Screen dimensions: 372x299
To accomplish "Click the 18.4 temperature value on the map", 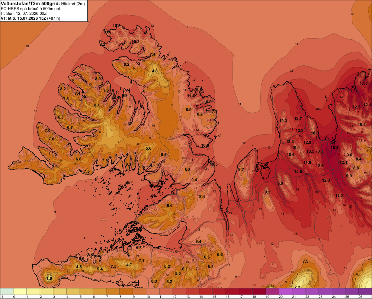I will point(334,147).
